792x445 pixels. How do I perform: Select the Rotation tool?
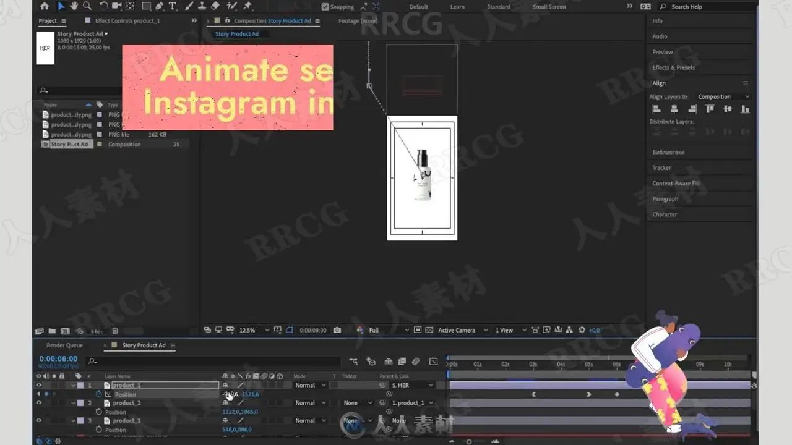click(x=103, y=6)
